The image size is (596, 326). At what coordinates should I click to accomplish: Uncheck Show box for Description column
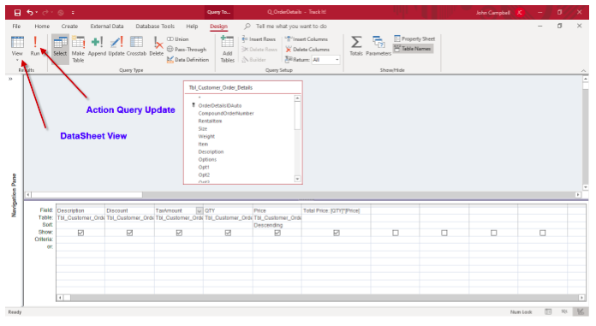click(x=80, y=233)
